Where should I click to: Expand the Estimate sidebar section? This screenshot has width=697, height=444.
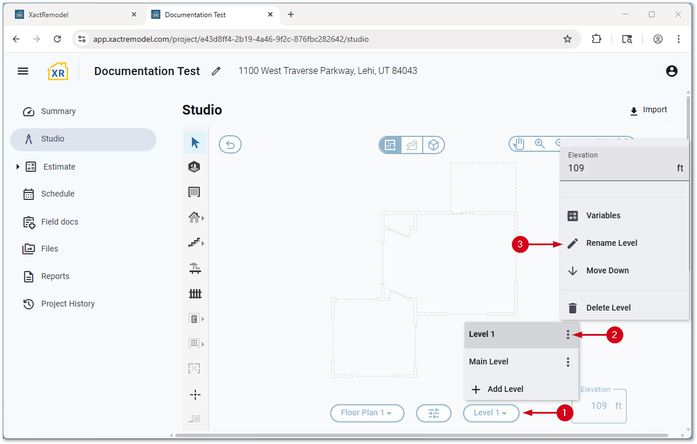pyautogui.click(x=18, y=167)
